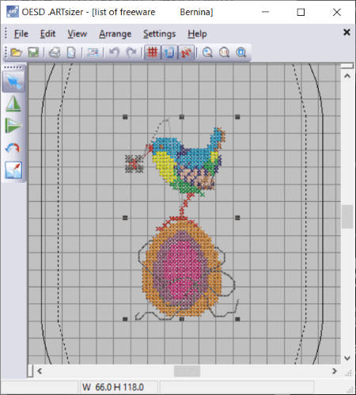Click the horizontal scrollbar right arrow
Viewport: 356px width, 395px height.
coord(335,371)
